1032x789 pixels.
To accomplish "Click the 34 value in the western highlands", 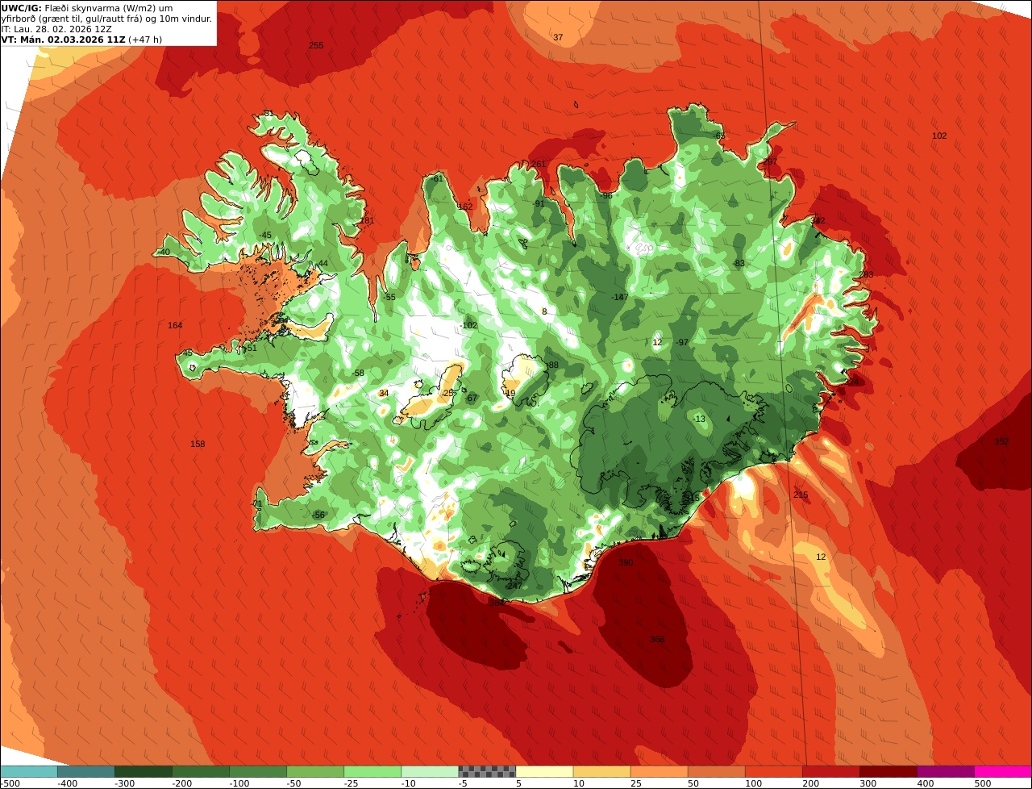I will pos(384,393).
